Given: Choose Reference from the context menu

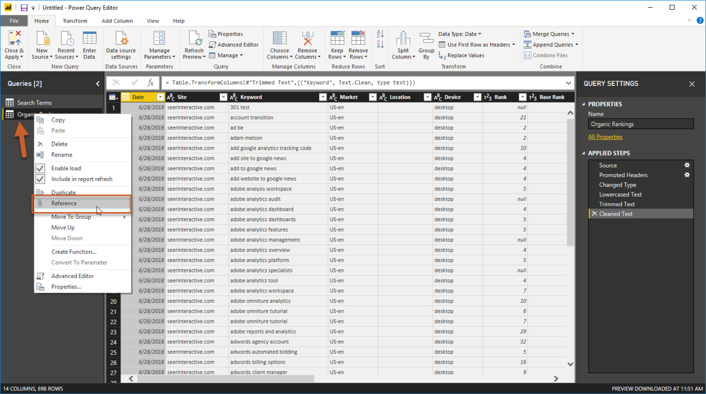Looking at the screenshot, I should pyautogui.click(x=64, y=203).
